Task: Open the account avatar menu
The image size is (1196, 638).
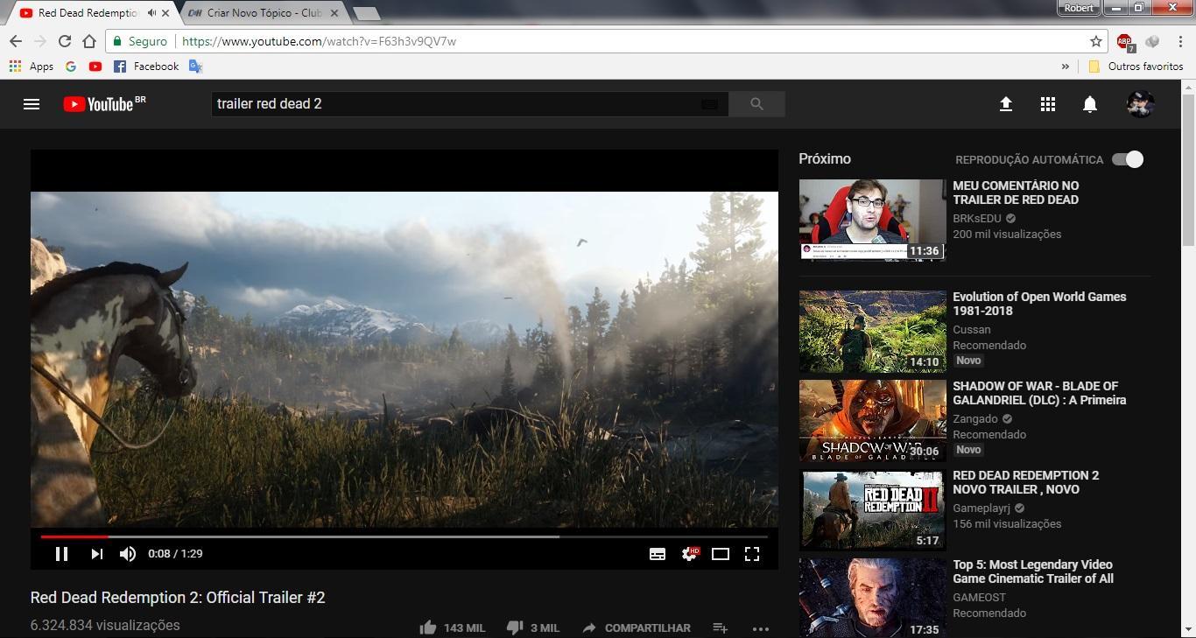Action: 1140,104
